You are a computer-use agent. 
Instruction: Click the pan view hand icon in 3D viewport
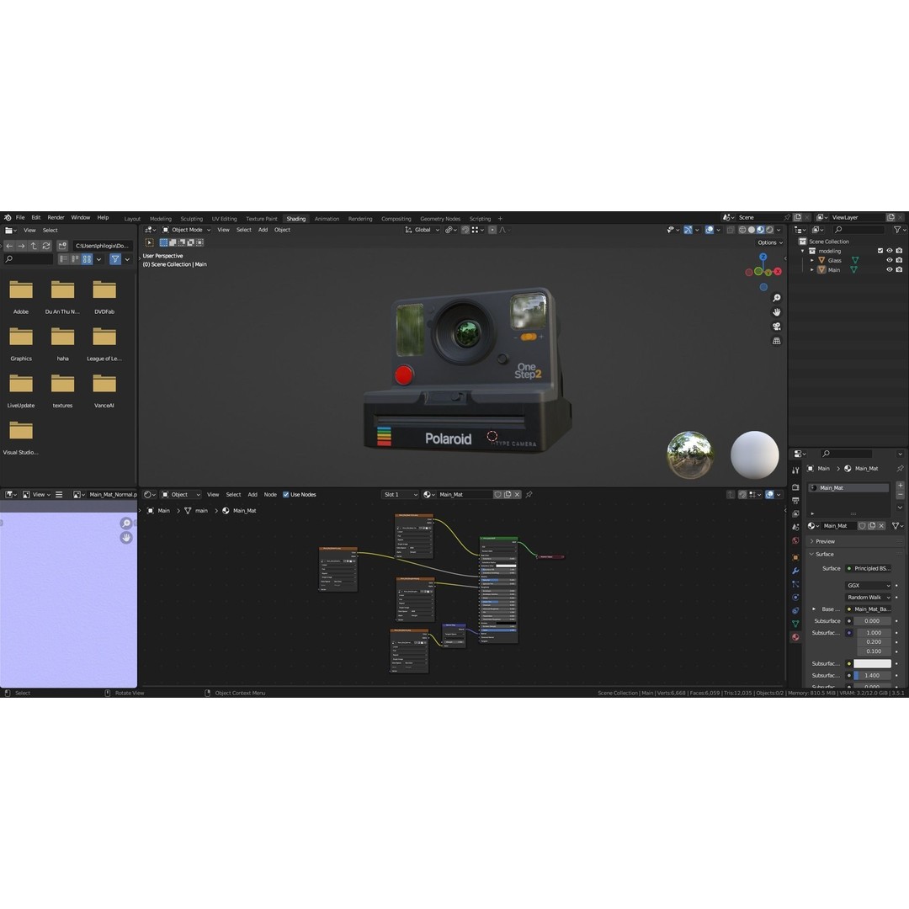(x=776, y=312)
